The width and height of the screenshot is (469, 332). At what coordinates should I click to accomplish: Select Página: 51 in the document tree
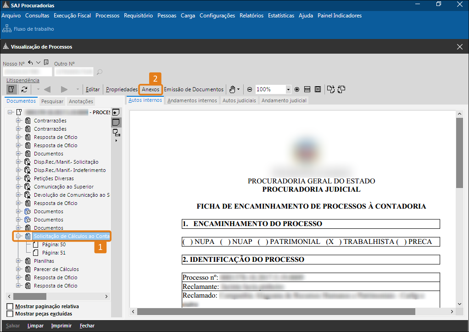pyautogui.click(x=54, y=253)
